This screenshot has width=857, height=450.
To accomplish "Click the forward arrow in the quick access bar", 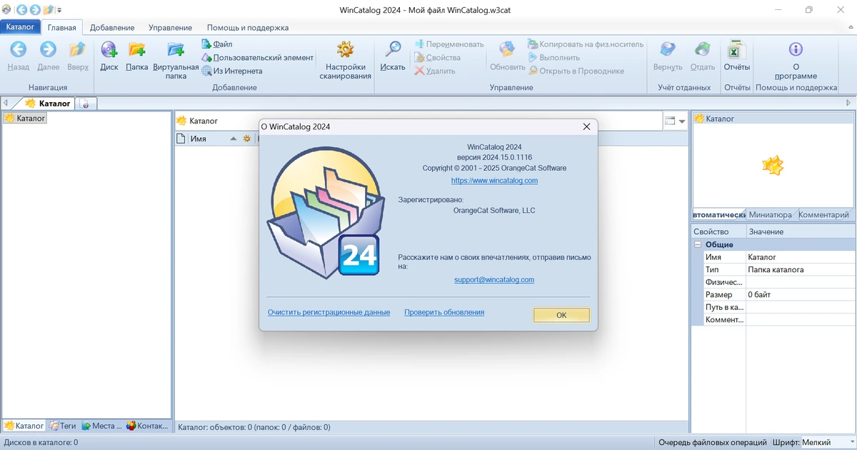I will coord(34,10).
